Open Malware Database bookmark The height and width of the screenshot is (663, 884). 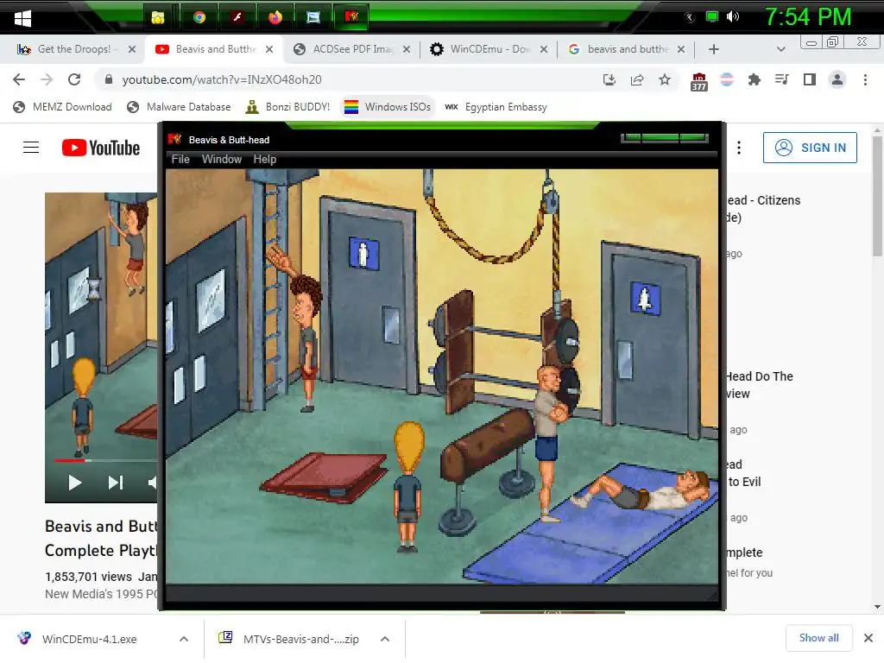179,106
